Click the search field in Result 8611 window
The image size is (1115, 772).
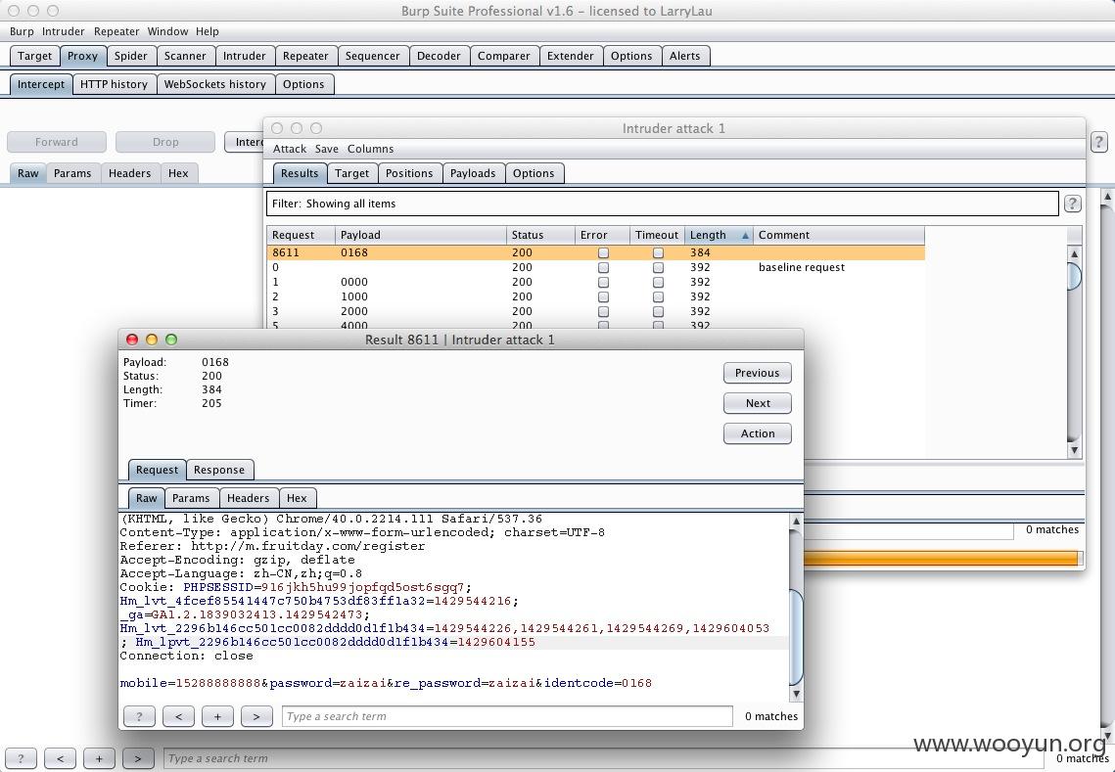(x=508, y=716)
